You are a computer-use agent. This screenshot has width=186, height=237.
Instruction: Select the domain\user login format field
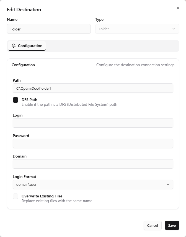pos(93,184)
